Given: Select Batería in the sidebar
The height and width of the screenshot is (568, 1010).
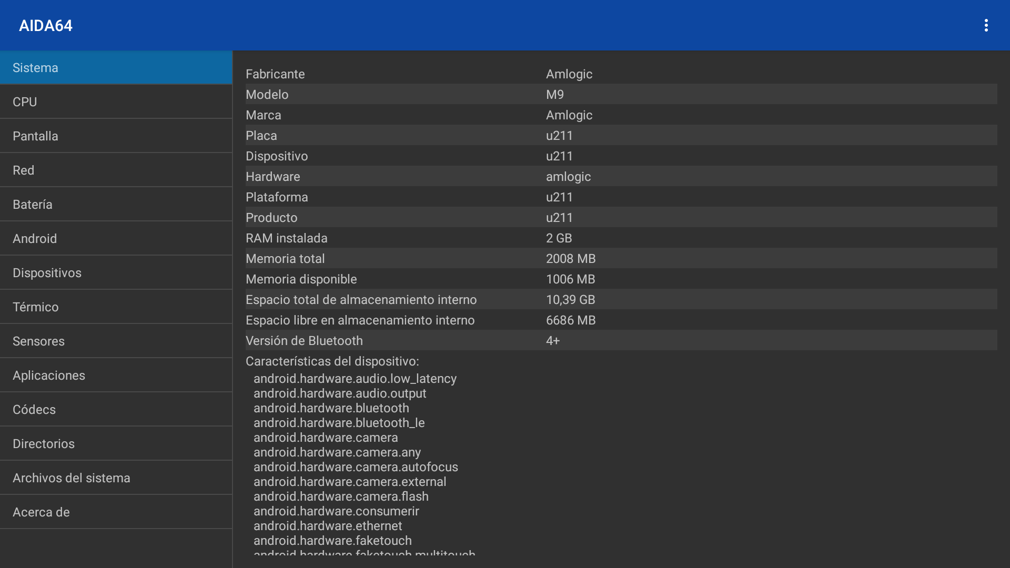Looking at the screenshot, I should (116, 205).
